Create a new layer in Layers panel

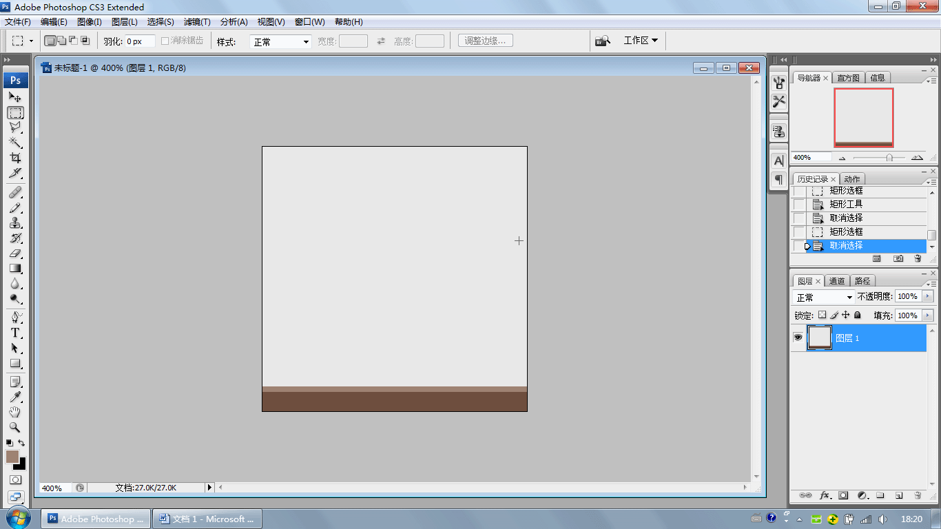pos(898,495)
